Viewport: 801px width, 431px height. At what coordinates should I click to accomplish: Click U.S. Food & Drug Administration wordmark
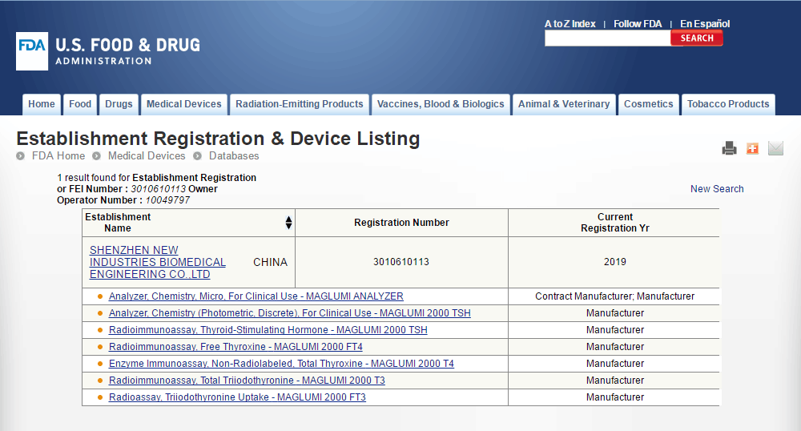(127, 51)
